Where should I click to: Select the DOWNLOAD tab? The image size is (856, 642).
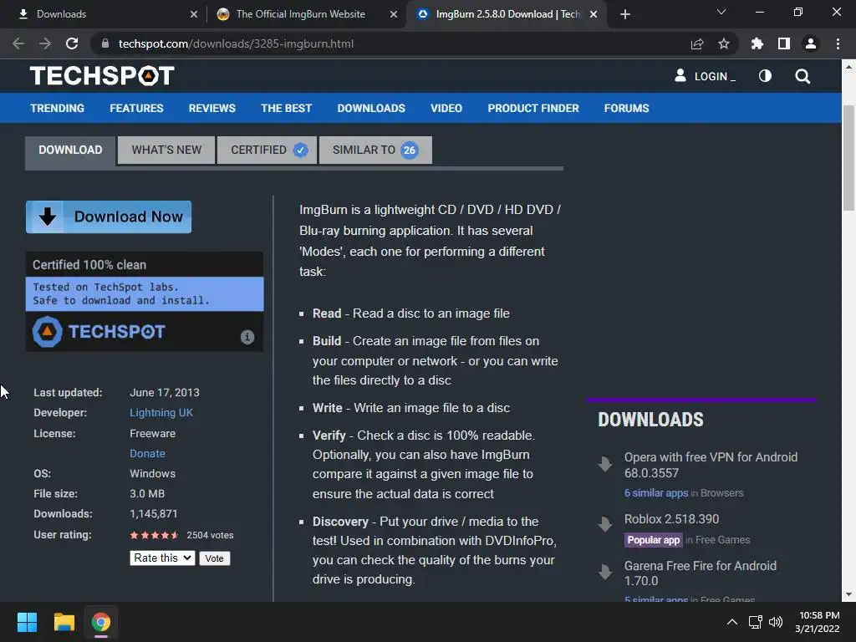70,150
